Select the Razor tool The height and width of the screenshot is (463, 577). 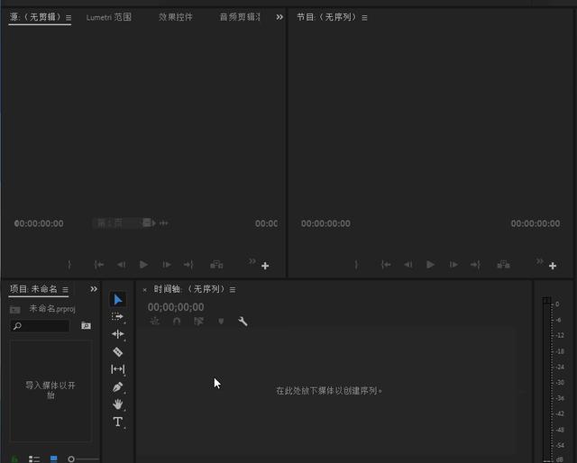(x=118, y=351)
